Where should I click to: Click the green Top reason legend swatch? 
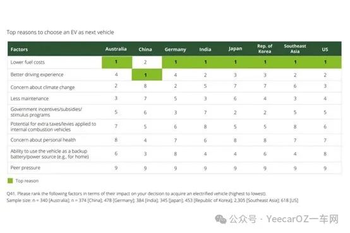10,181
